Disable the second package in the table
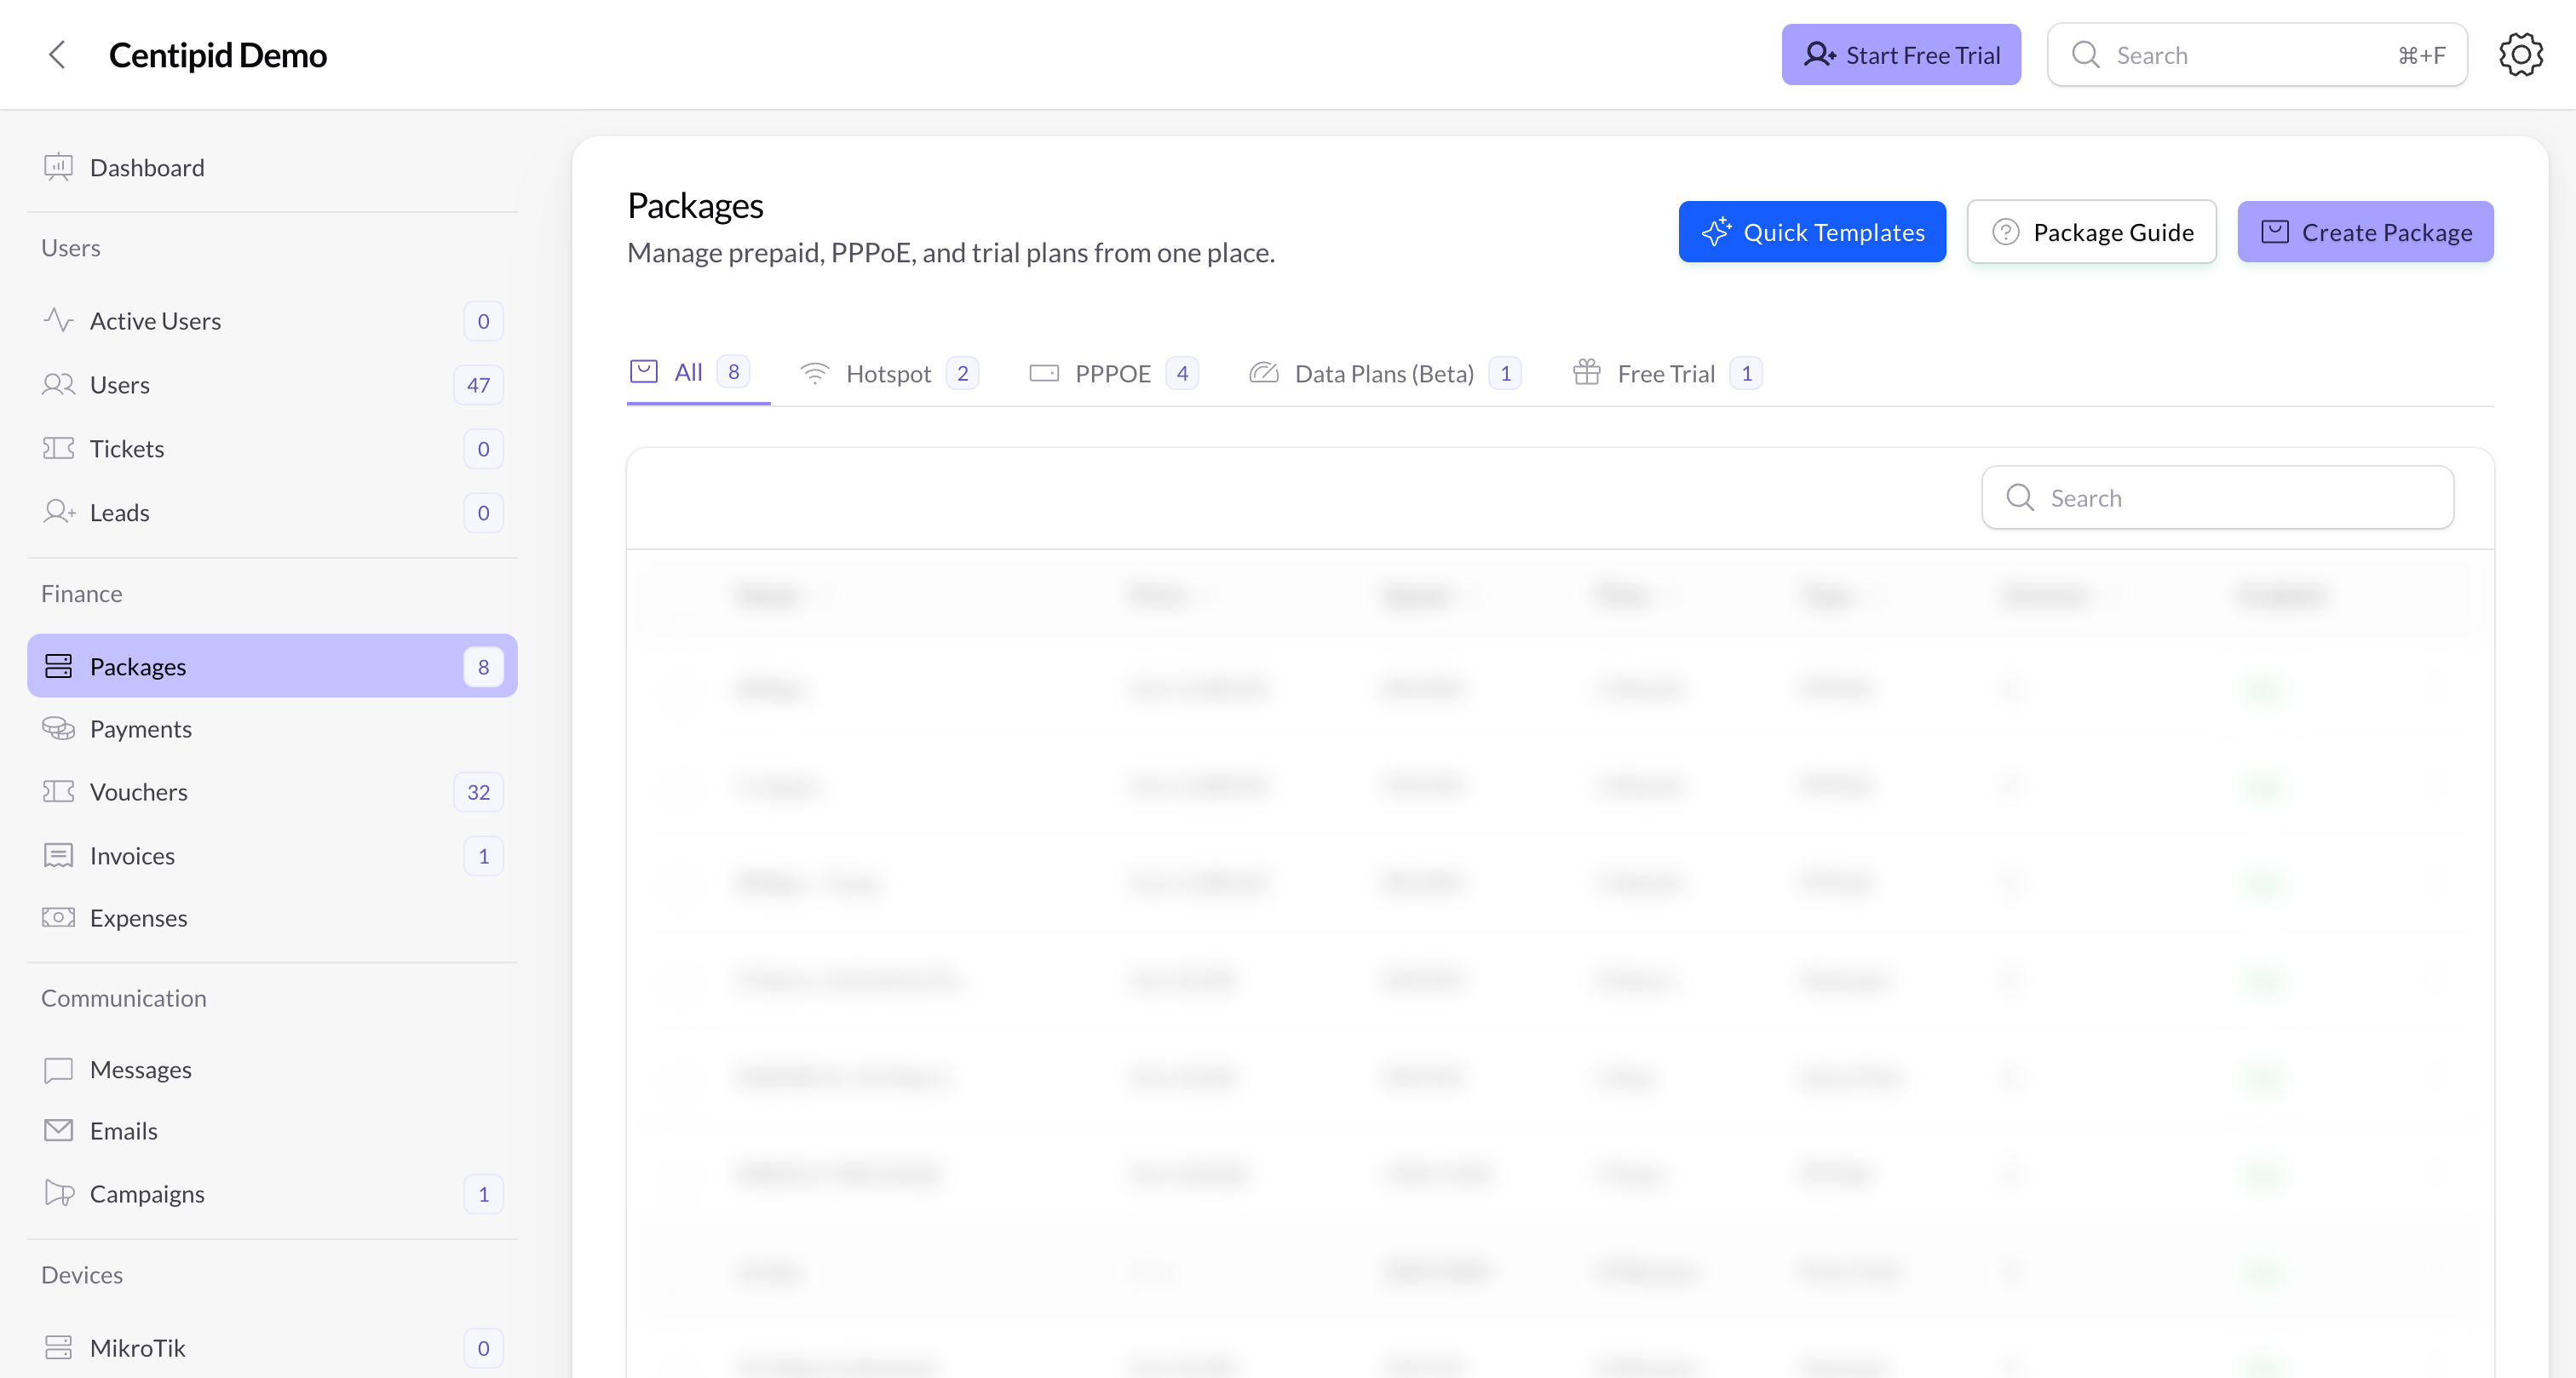 2266,786
